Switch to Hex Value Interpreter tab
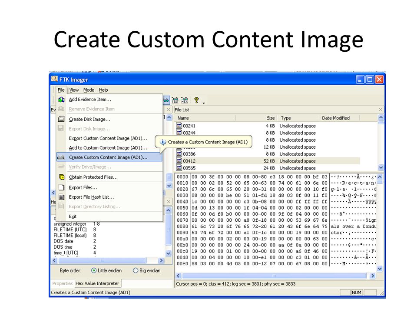 (x=97, y=283)
